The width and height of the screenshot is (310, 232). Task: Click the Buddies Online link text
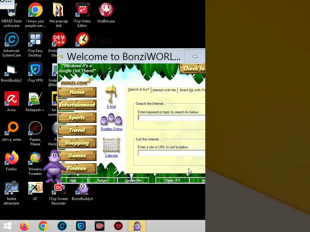pos(111,129)
